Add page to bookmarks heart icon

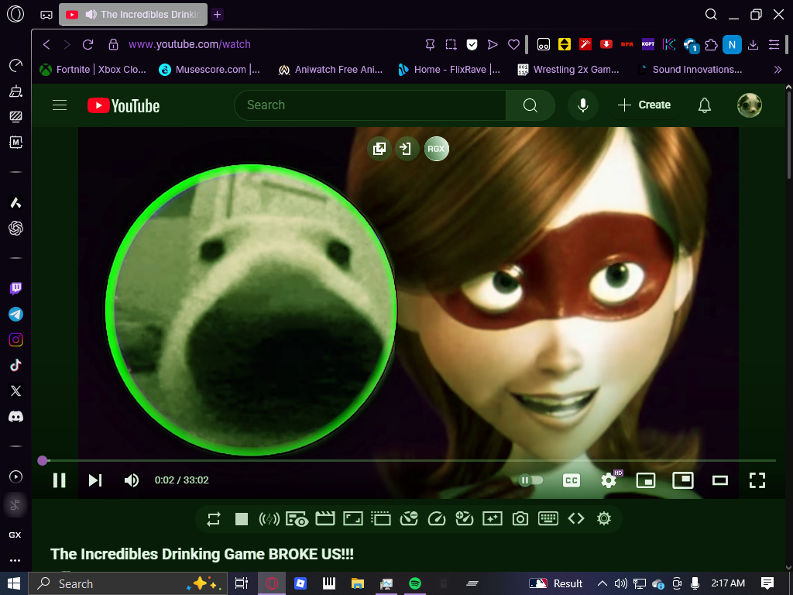514,44
